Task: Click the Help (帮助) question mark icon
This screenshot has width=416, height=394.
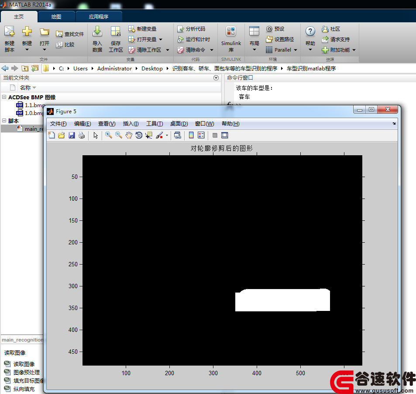Action: pyautogui.click(x=310, y=31)
